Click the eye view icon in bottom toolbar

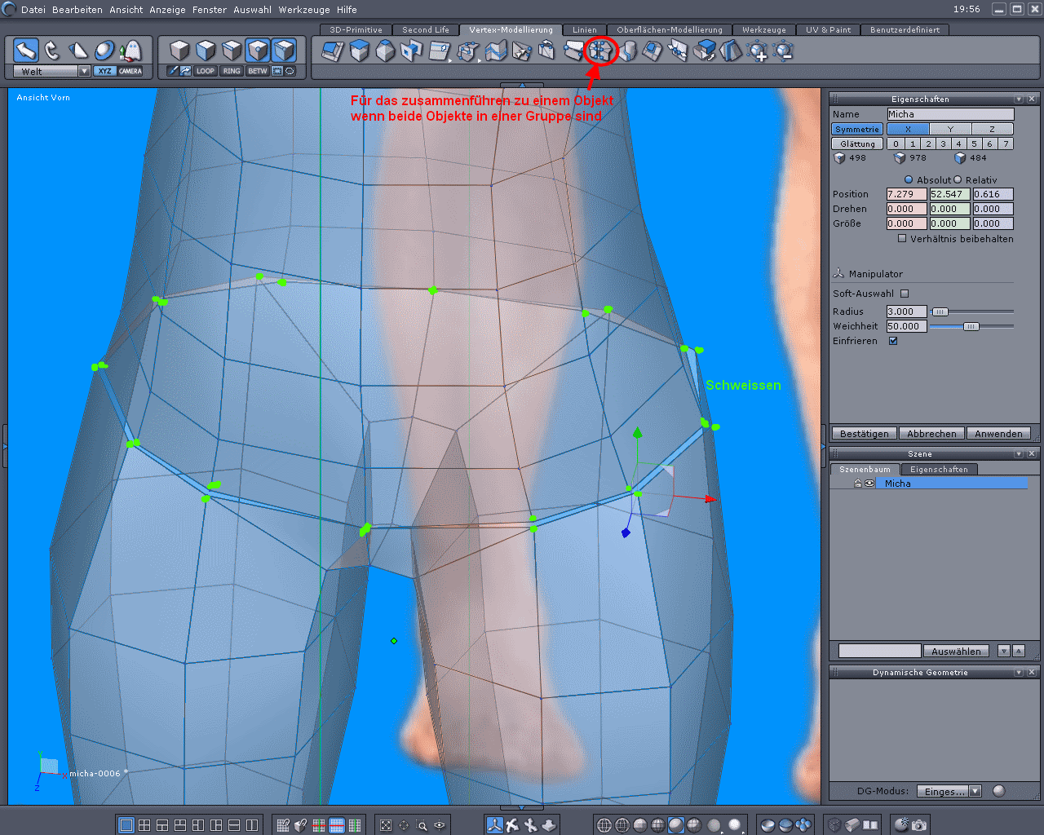click(x=440, y=825)
